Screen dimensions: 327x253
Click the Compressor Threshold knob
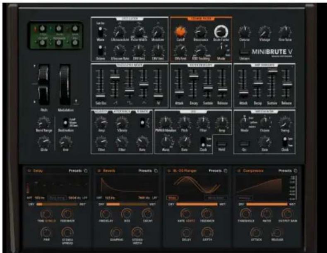pos(246,214)
